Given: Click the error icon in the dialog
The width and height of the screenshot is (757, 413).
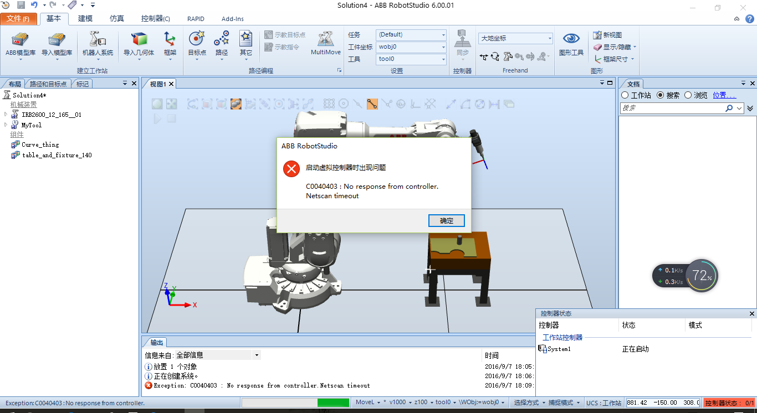Looking at the screenshot, I should [291, 168].
